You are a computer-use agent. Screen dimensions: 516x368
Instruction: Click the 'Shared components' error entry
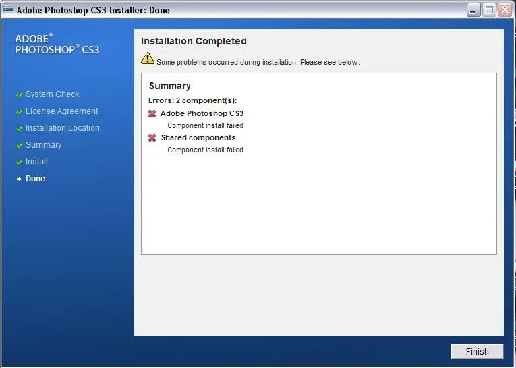tap(198, 137)
